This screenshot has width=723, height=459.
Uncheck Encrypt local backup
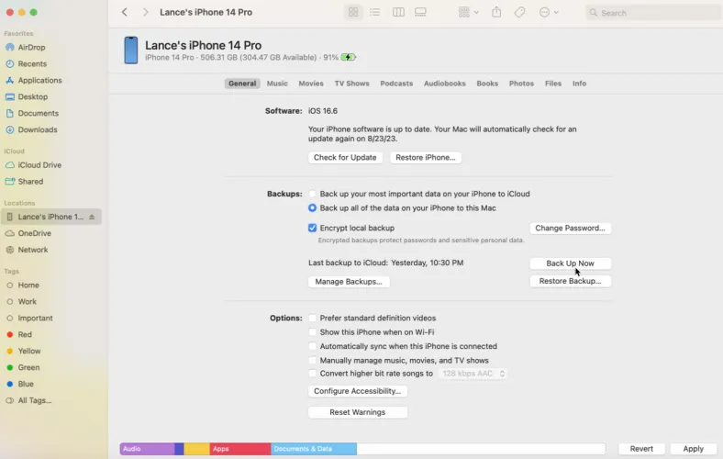coord(313,228)
